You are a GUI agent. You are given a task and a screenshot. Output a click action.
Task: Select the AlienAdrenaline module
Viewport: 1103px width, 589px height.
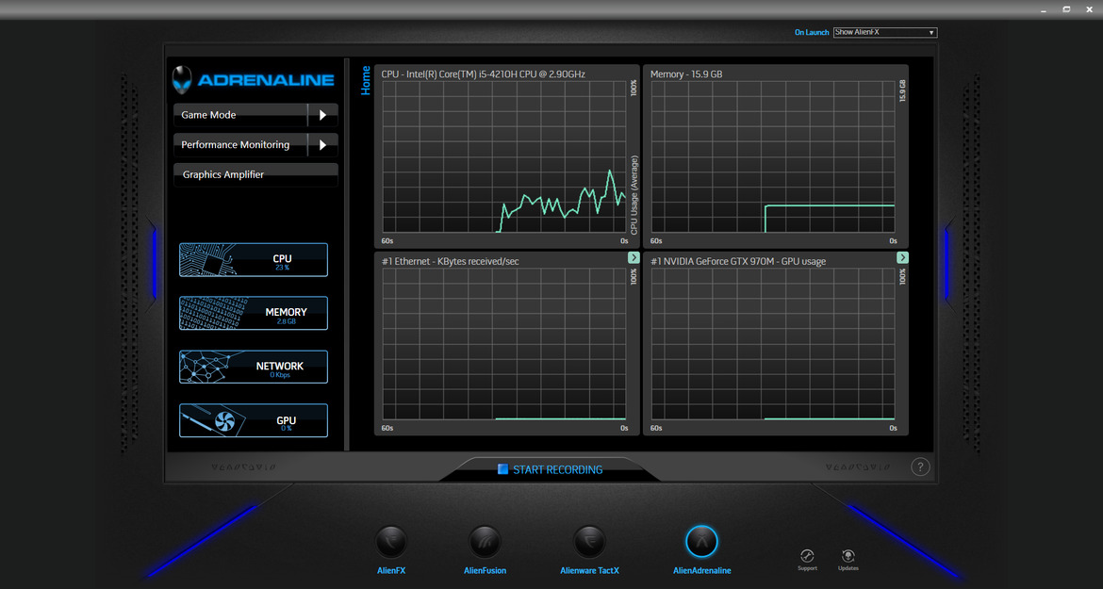pos(701,542)
